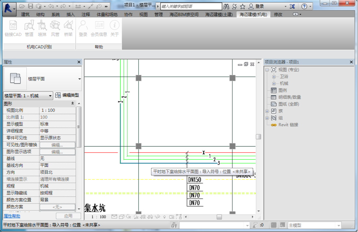Screen dimensions: 358x232
Task: Open the 楼层平面: 1 - 机械 dropdown
Action: coord(28,96)
